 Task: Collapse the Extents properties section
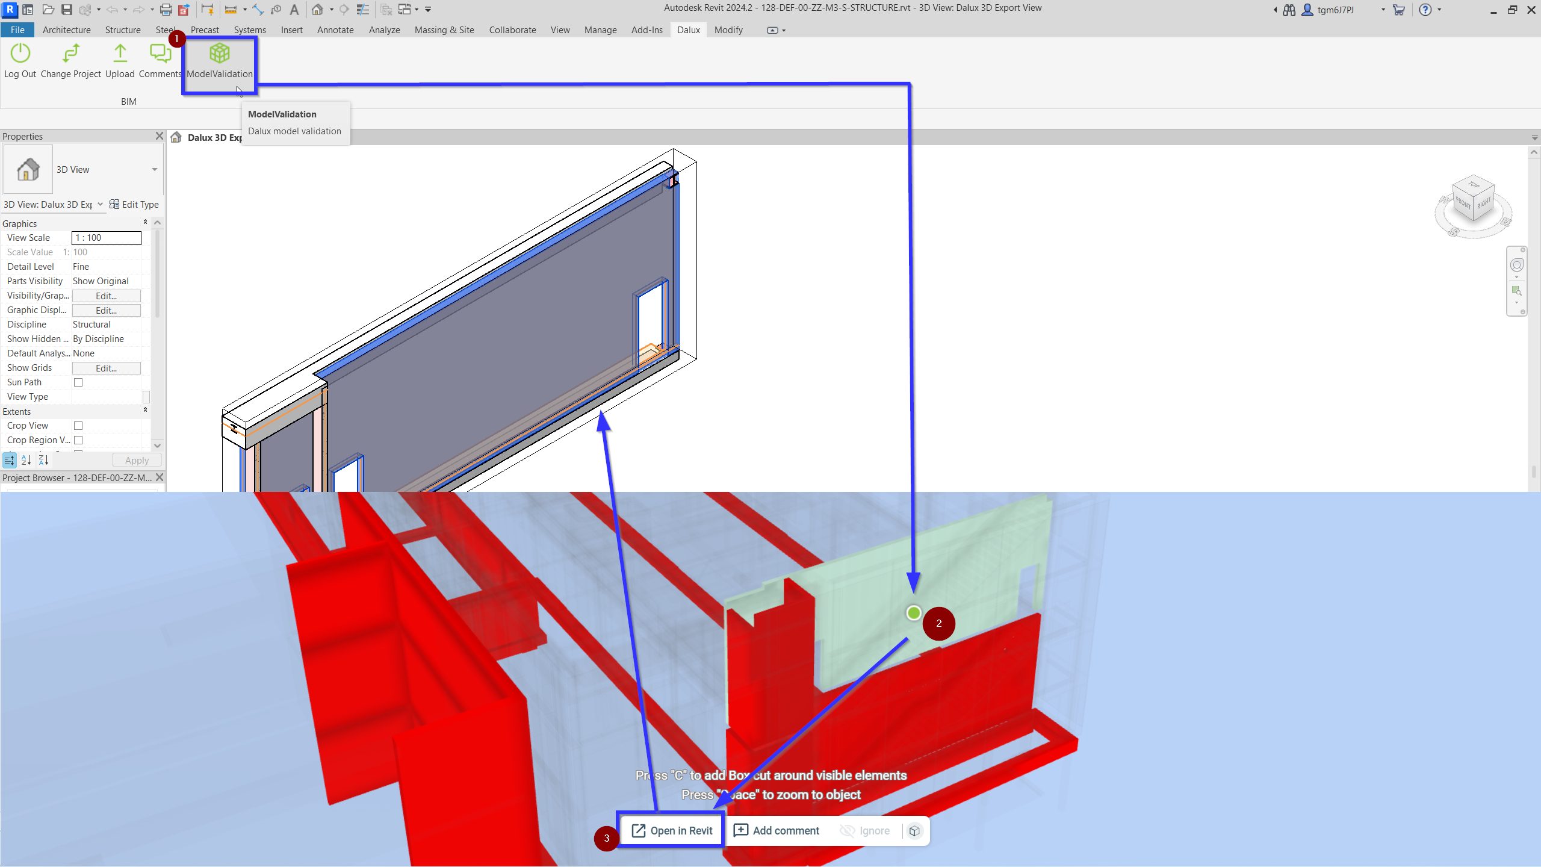(145, 411)
